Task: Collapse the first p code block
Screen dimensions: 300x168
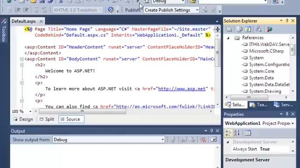Action: click(22, 83)
